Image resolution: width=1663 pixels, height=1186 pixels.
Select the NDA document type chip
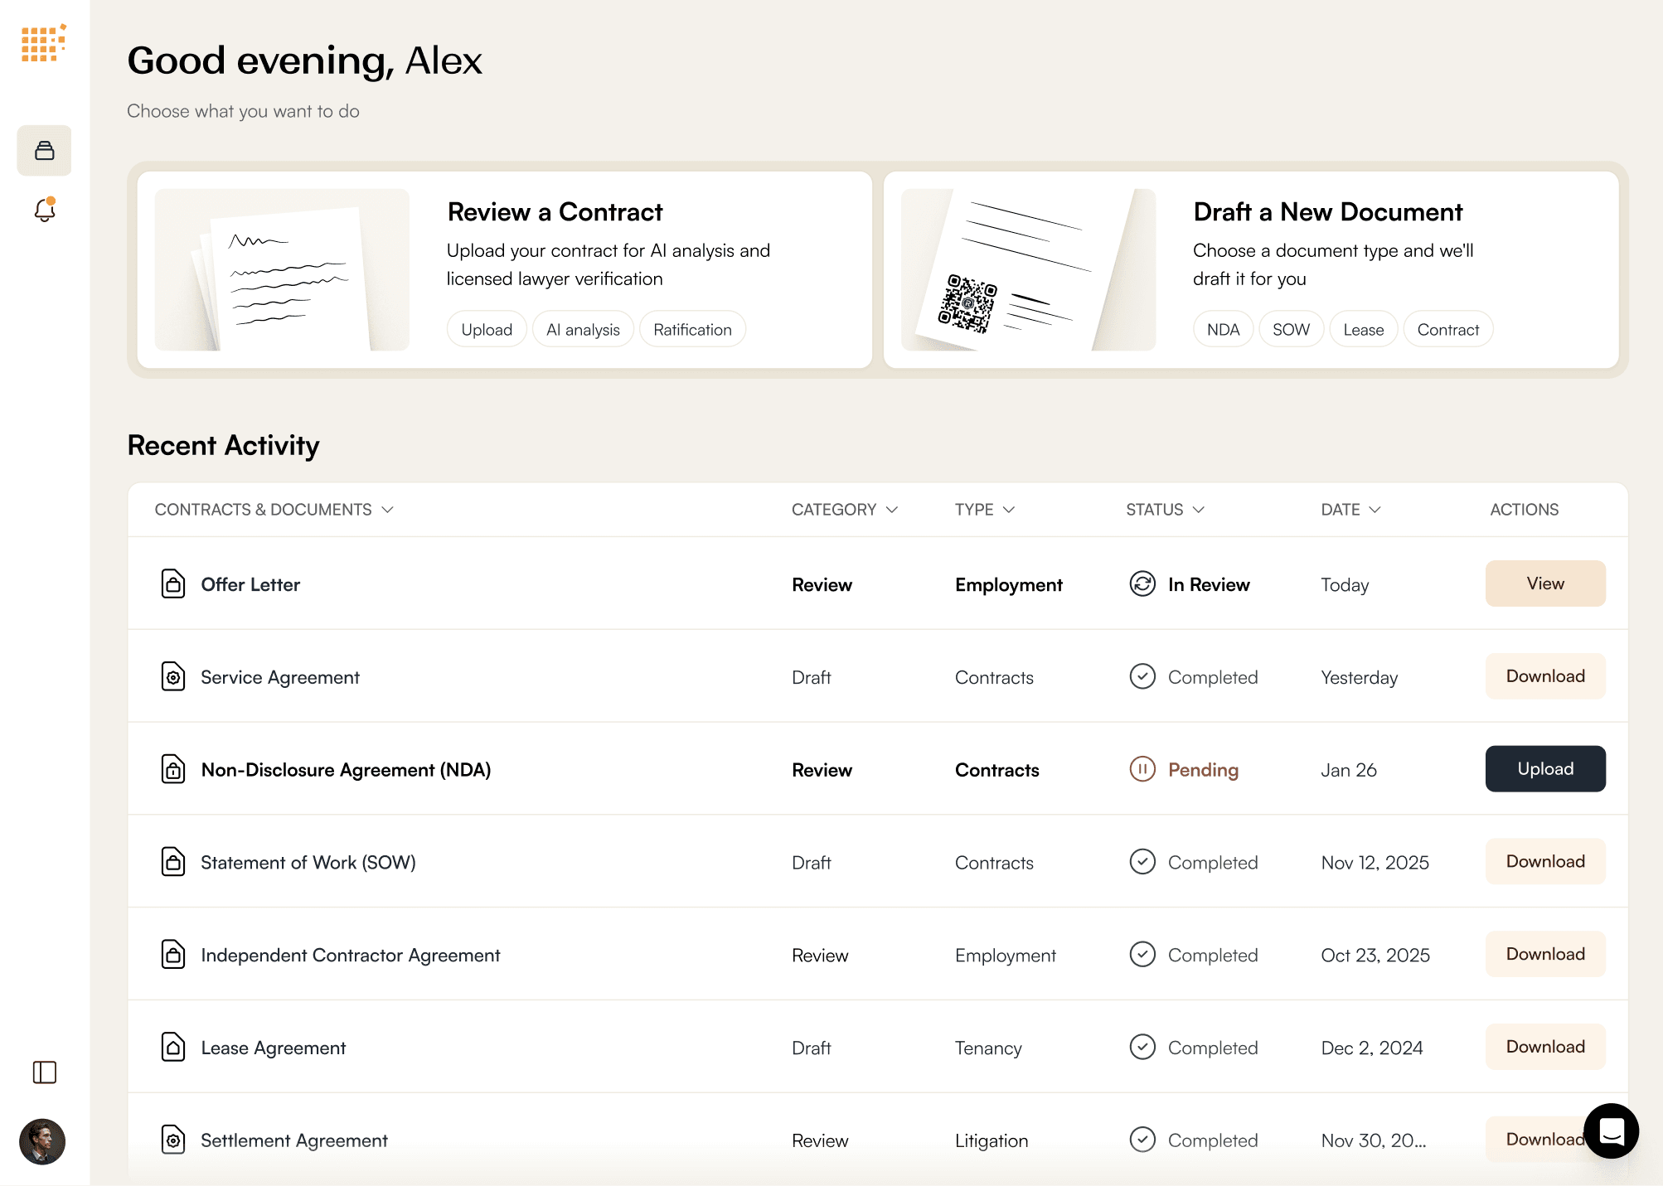click(x=1223, y=330)
